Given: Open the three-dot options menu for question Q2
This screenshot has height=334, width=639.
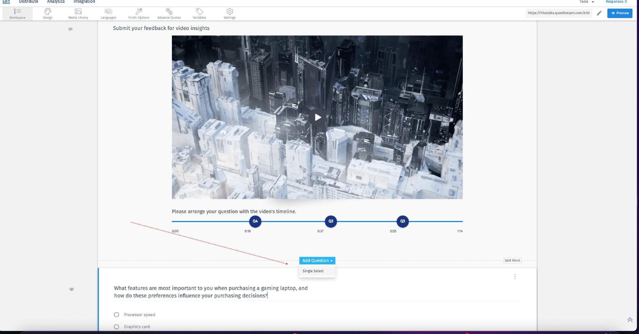Looking at the screenshot, I should click(x=515, y=277).
